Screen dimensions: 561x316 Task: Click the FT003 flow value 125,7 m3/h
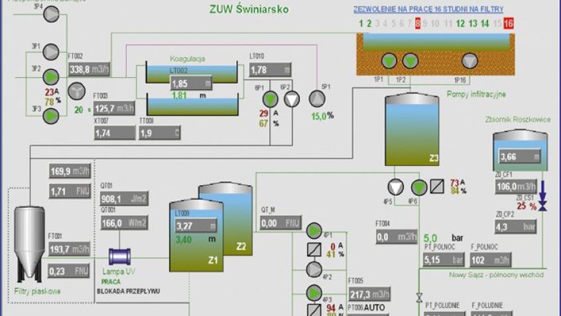click(x=114, y=108)
